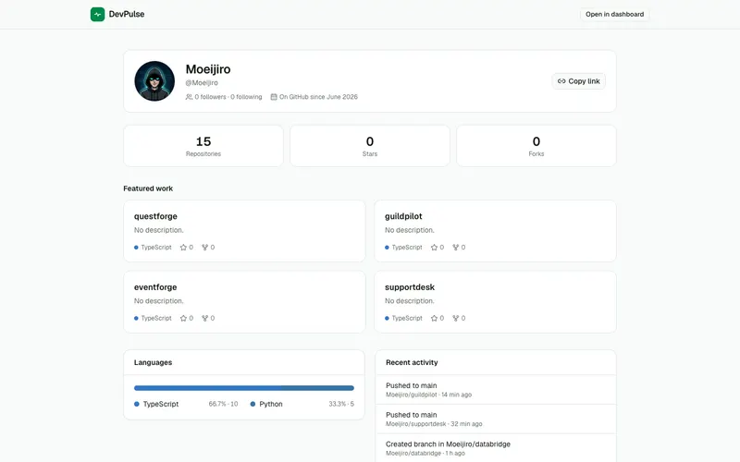Open the Pushed to main guildpilot activity
The width and height of the screenshot is (740, 462).
496,390
